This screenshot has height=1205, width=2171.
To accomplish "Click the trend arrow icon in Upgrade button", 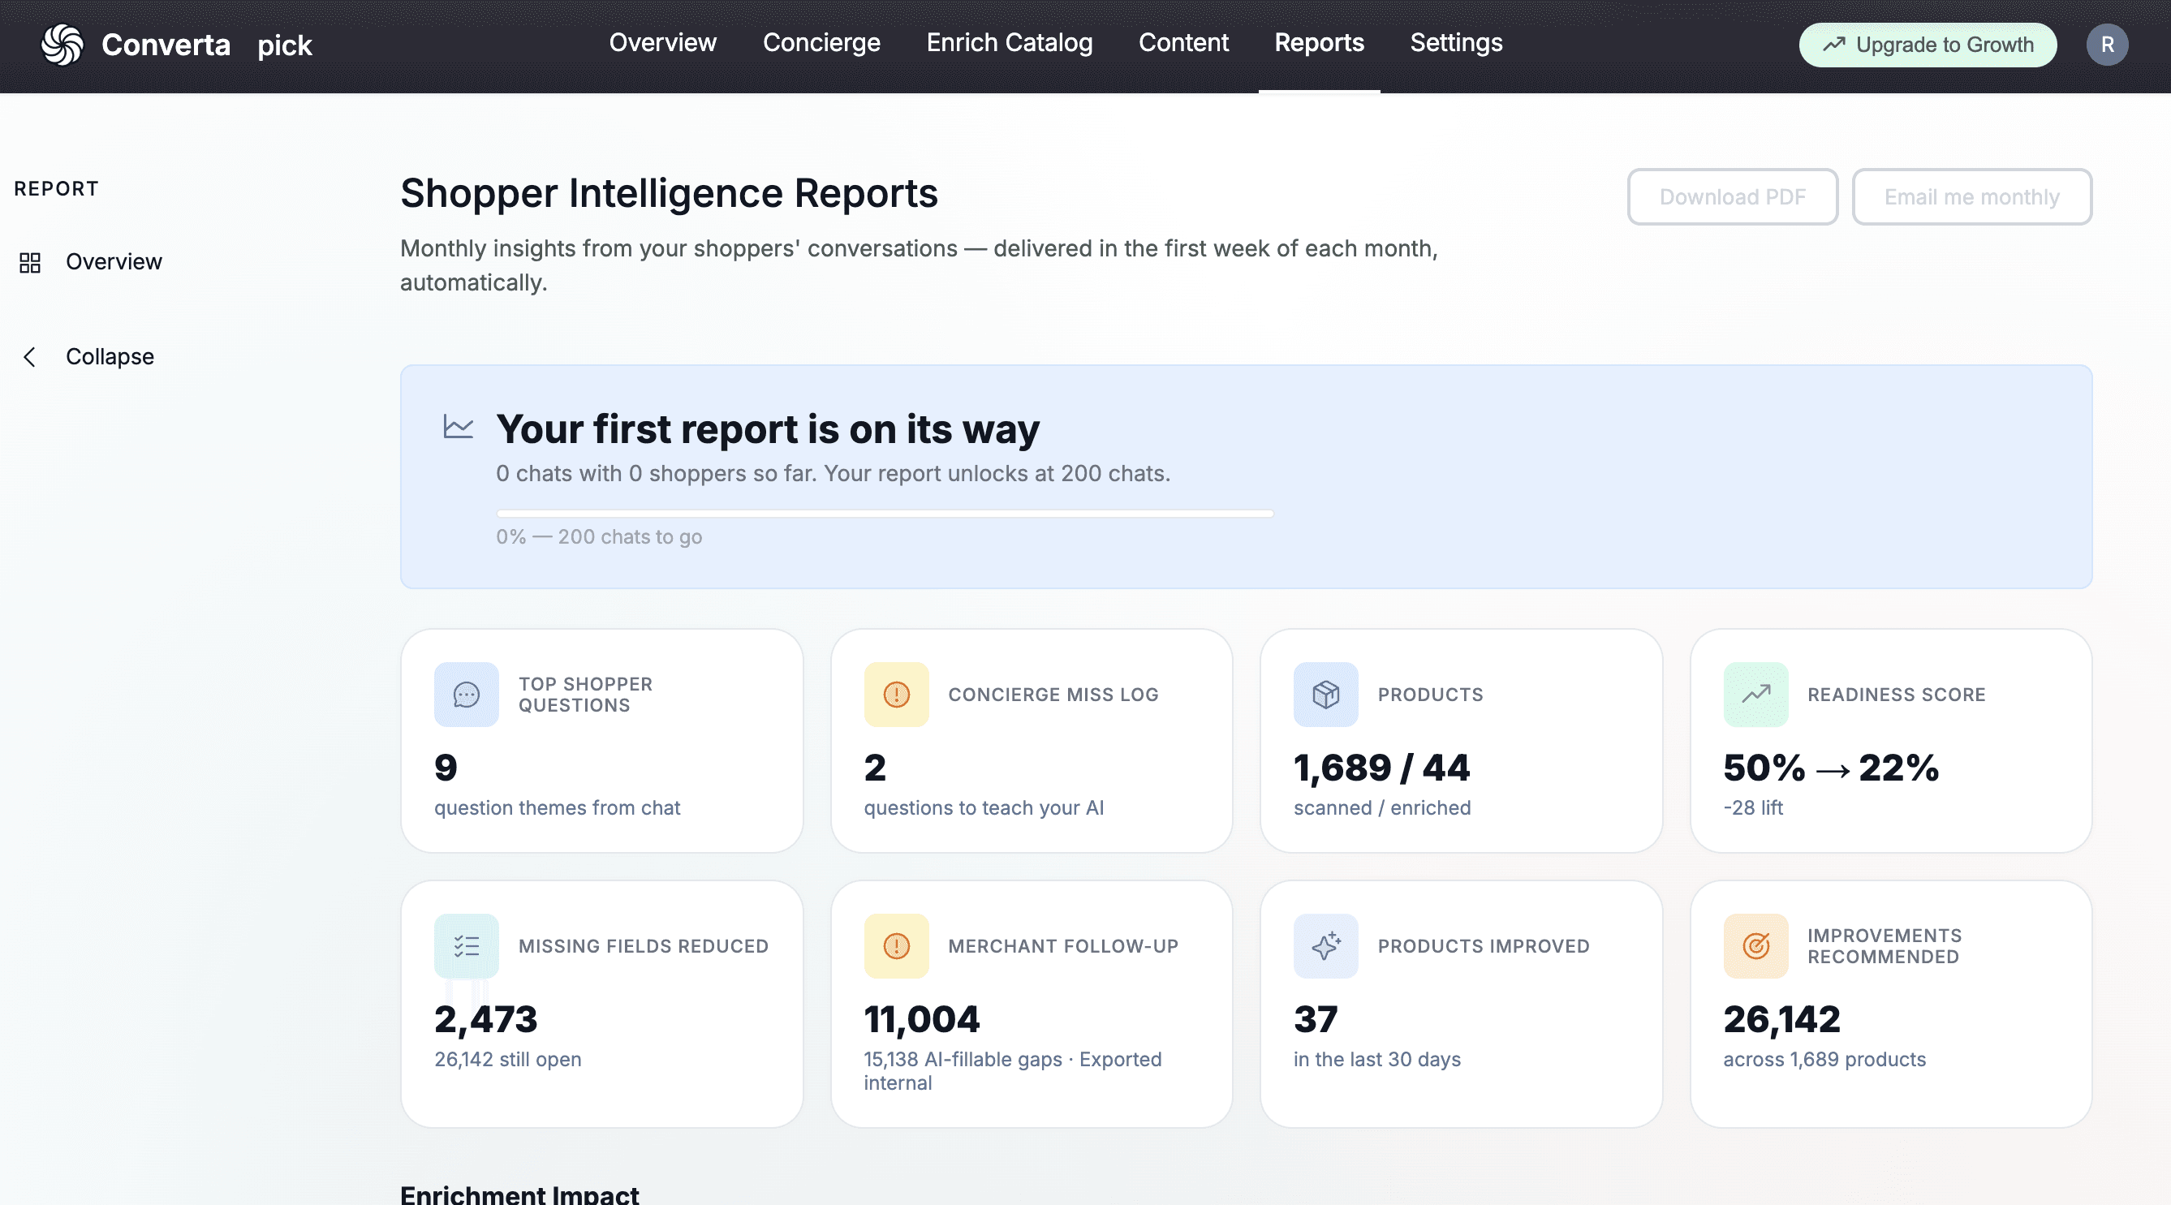I will pyautogui.click(x=1835, y=44).
